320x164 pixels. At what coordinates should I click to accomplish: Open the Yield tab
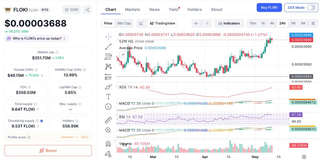click(x=174, y=10)
